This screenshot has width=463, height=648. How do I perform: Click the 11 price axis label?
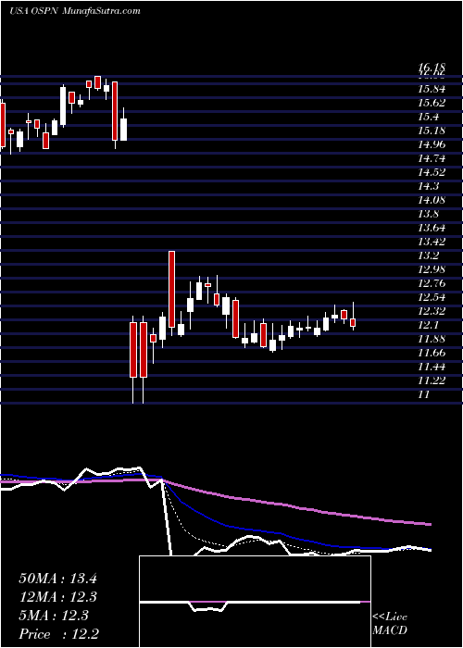(x=424, y=394)
